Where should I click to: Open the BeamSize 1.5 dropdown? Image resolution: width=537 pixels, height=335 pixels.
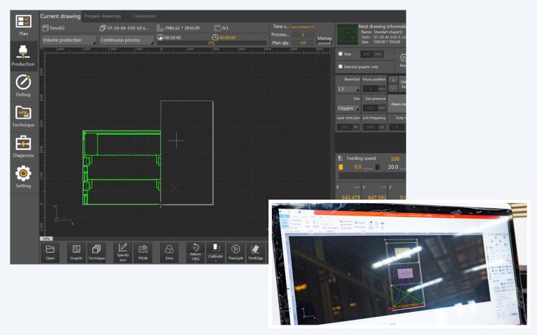[348, 89]
